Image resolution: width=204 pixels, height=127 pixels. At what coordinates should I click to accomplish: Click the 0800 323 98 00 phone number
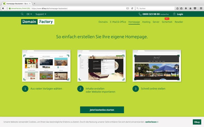coord(151,14)
